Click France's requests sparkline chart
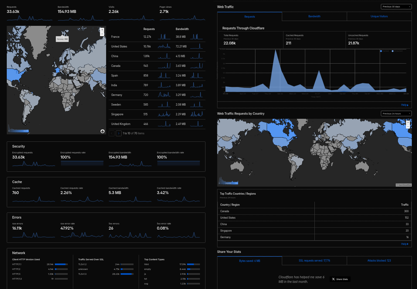 point(164,37)
